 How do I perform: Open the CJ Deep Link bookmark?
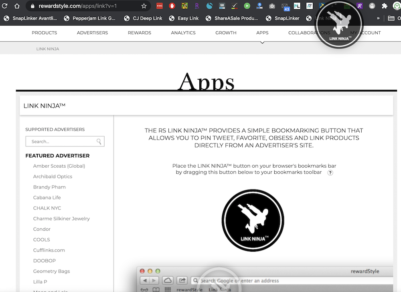coord(143,18)
